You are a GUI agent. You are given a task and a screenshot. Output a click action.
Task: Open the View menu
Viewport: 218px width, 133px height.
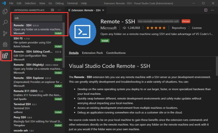42,3
